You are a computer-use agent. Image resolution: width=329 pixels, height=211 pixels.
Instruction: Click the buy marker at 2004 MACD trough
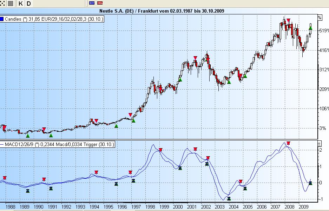pos(229,198)
